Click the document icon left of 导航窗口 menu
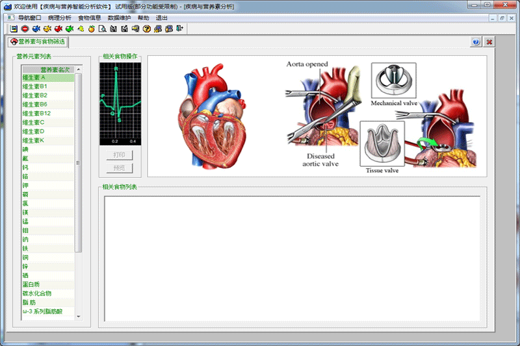 point(10,18)
